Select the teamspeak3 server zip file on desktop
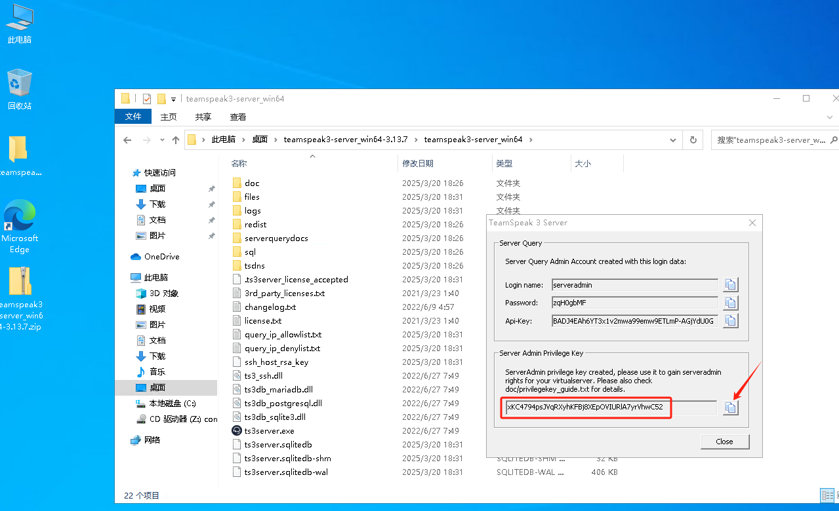Image resolution: width=839 pixels, height=511 pixels. click(20, 299)
